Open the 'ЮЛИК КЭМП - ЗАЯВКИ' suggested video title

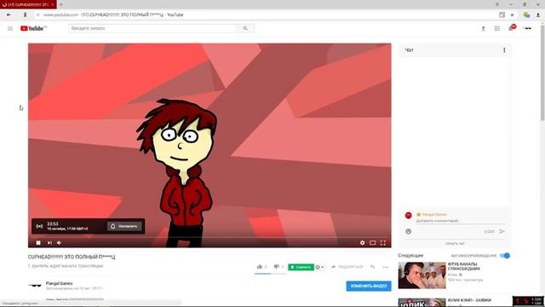point(469,299)
